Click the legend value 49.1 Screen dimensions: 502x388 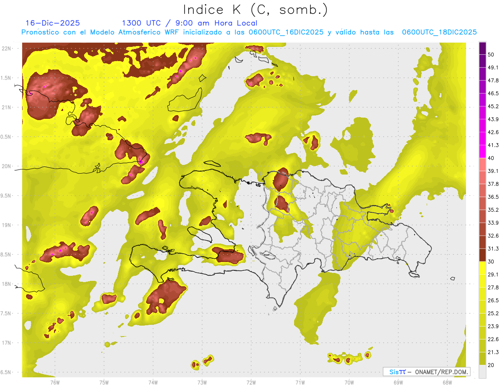[x=493, y=67]
